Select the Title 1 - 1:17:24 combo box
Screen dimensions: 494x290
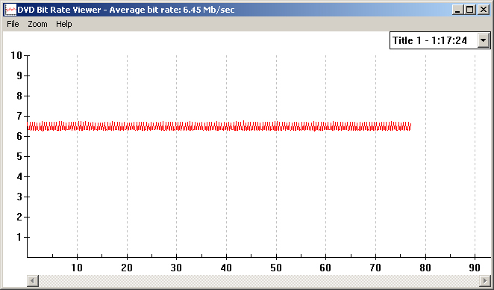tap(440, 40)
